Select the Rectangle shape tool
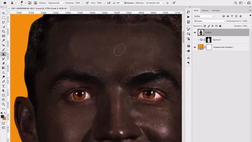 [x=4, y=95]
